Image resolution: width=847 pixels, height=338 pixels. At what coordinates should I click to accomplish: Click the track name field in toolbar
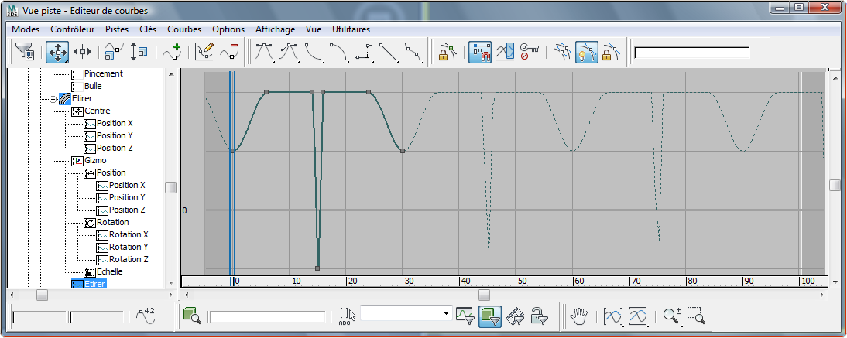tap(692, 53)
